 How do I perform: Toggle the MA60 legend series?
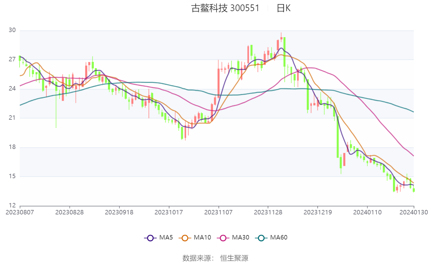(271, 238)
